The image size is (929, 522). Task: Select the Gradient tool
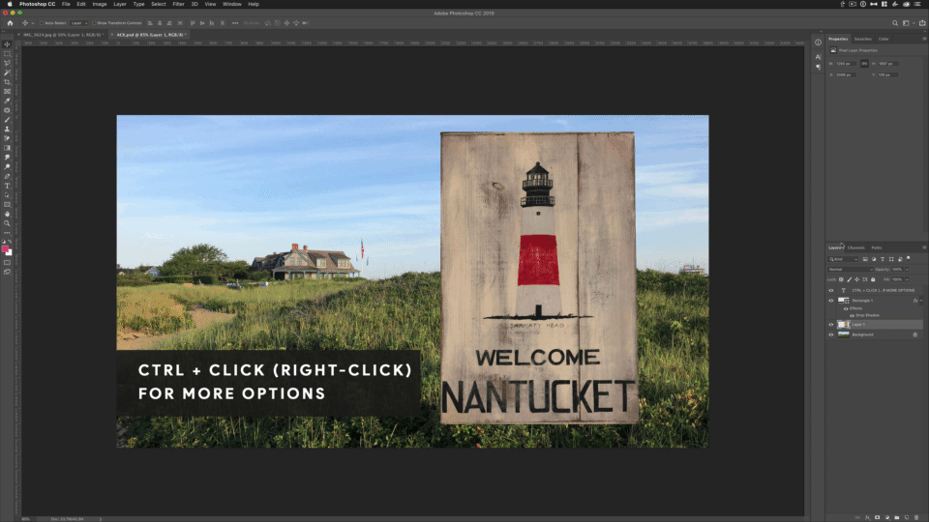pos(7,148)
